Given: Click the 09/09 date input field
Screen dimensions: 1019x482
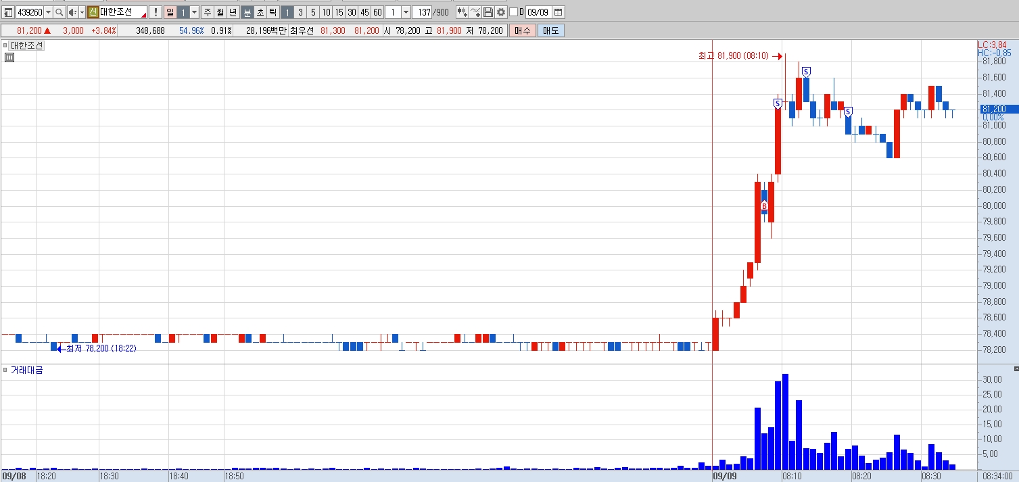Looking at the screenshot, I should (x=538, y=12).
